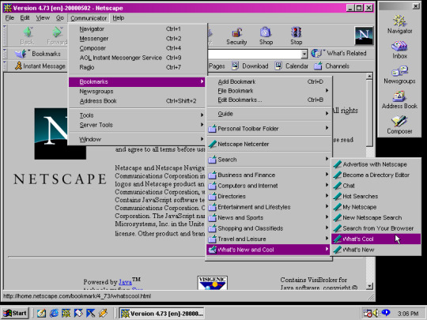427x320 pixels.
Task: Choose Messenger in Communicator menu
Action: click(x=138, y=39)
